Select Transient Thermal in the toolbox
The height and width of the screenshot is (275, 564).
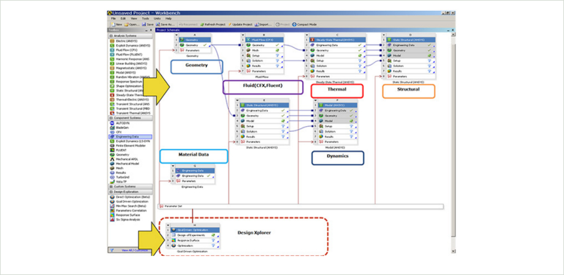point(130,113)
